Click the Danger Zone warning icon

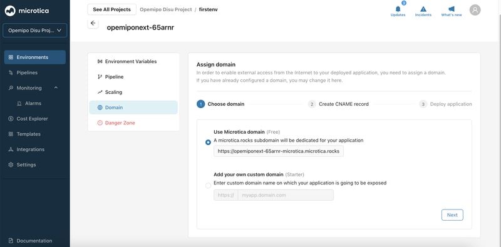100,123
